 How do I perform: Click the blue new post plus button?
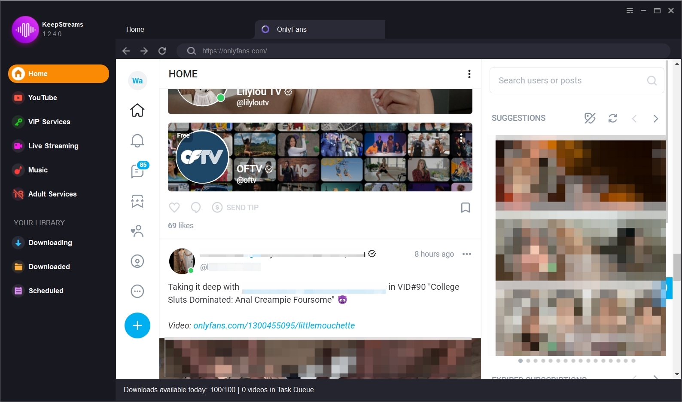click(137, 325)
